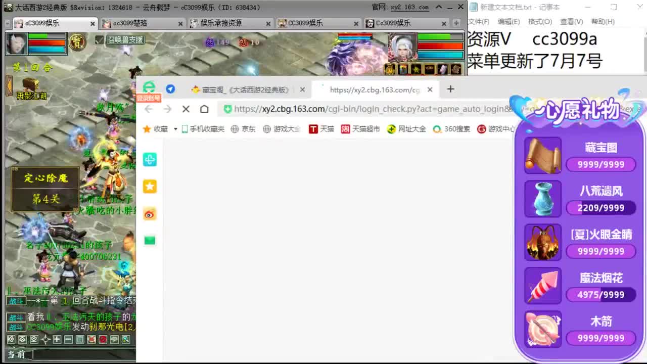647x364 pixels.
Task: Close the 娱乐承接资源 game tab
Action: pos(268,24)
